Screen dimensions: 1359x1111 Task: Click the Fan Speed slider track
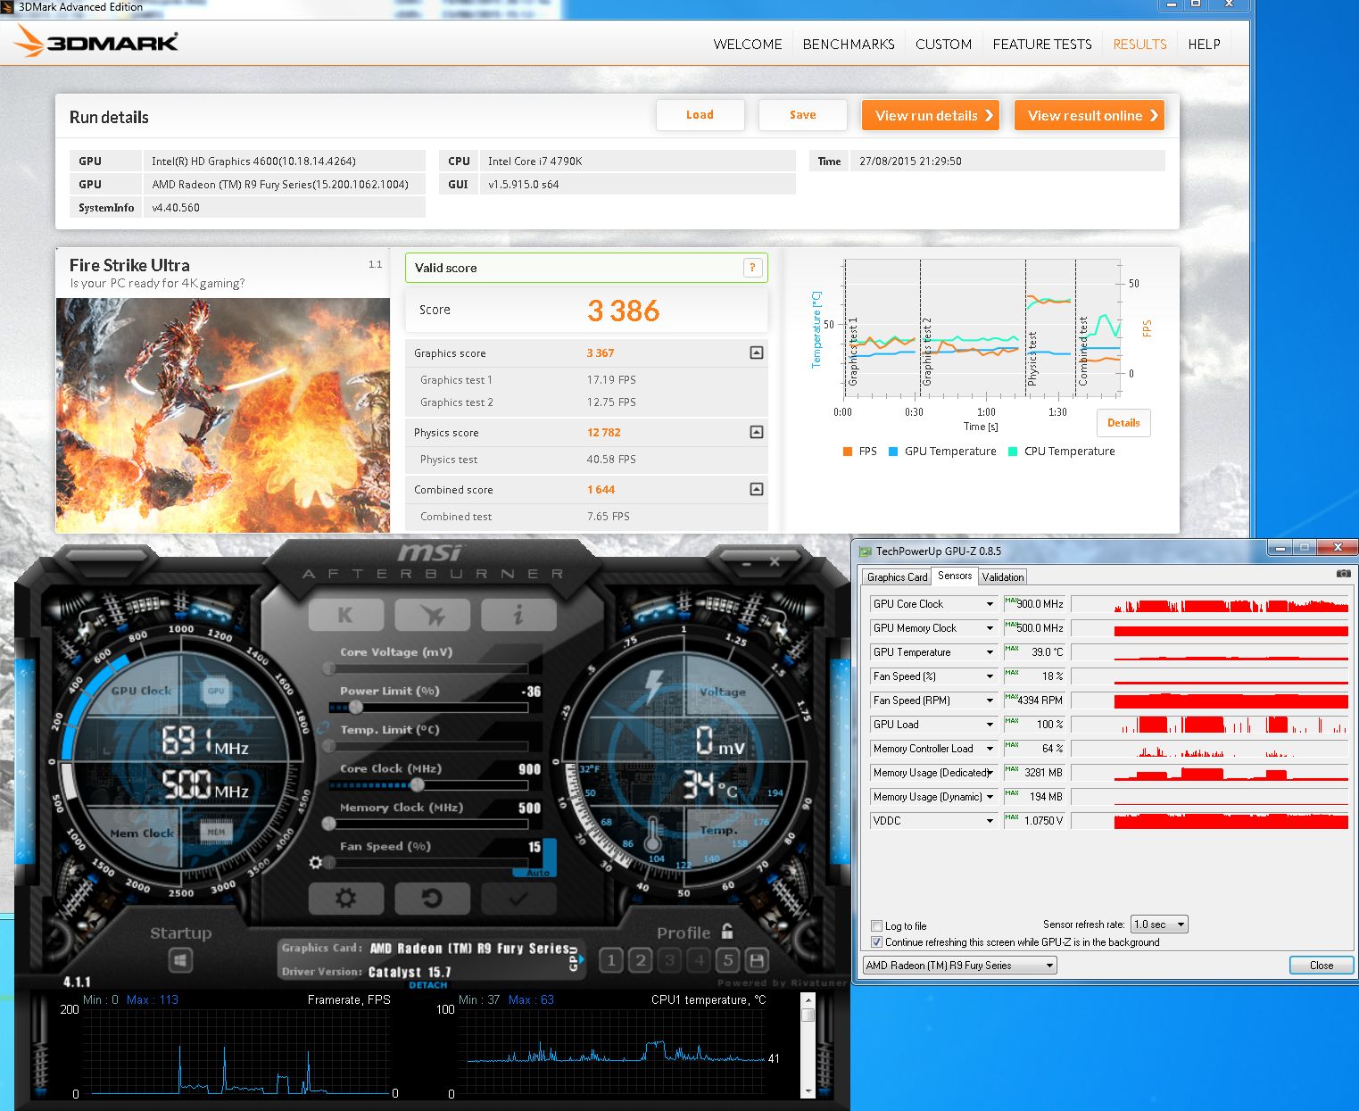pos(428,863)
